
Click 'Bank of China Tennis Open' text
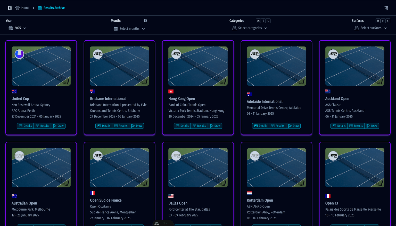pos(187,105)
